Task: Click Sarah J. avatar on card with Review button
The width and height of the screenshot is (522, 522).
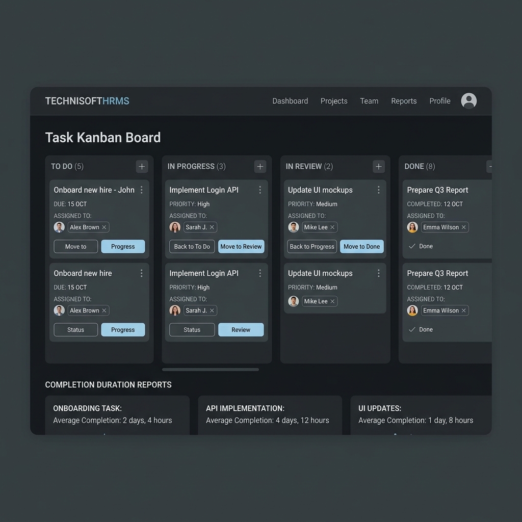Action: [175, 310]
